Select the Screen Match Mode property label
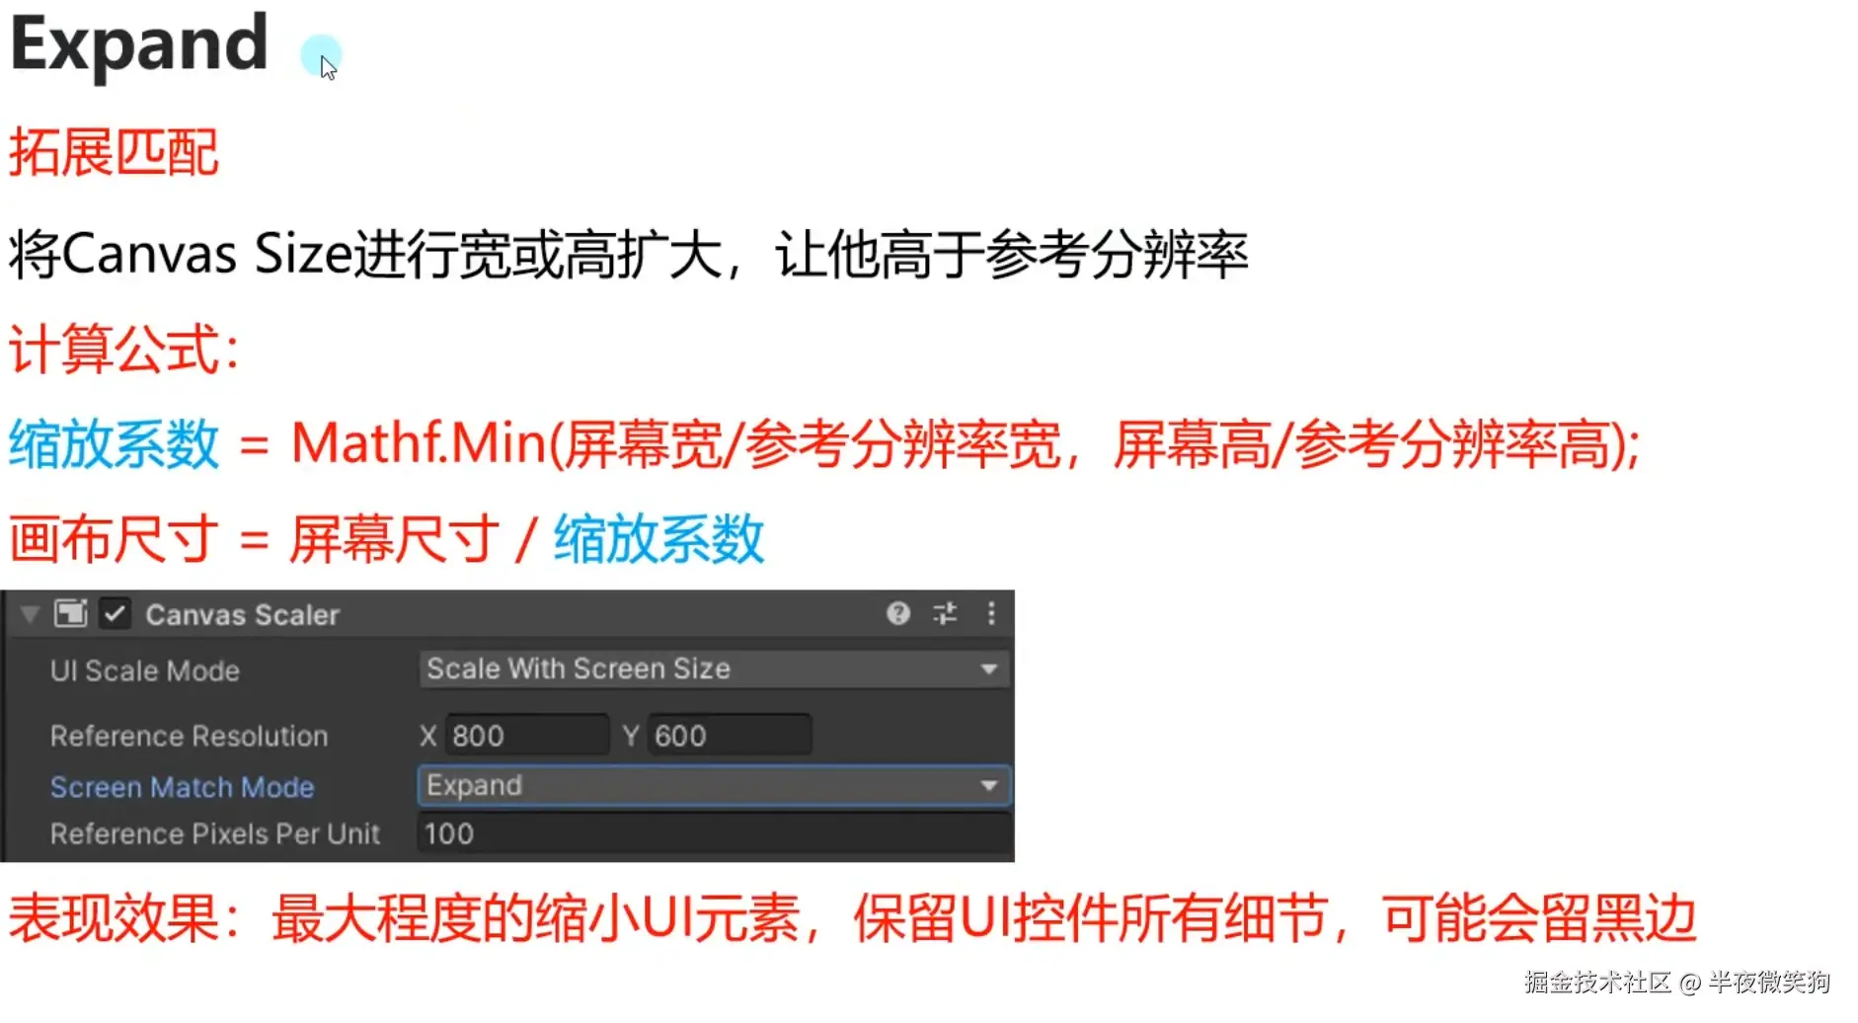 pyautogui.click(x=183, y=787)
